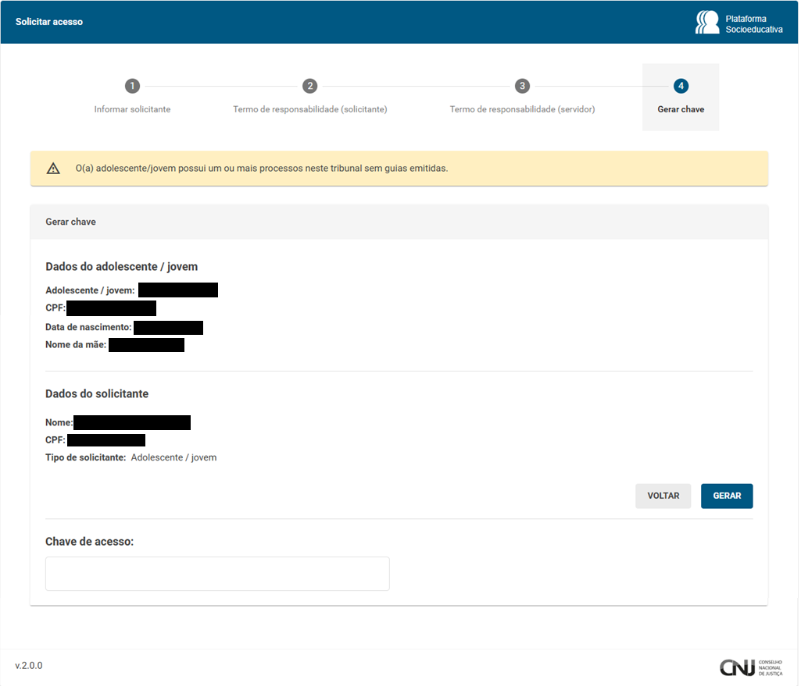Viewport: 801px width, 690px height.
Task: Go to 'Termo de responsabilidade (solicitante)' step
Action: pyautogui.click(x=309, y=109)
